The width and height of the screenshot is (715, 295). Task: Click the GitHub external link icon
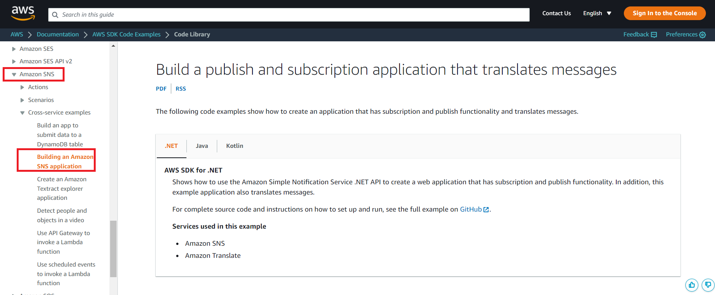coord(486,210)
